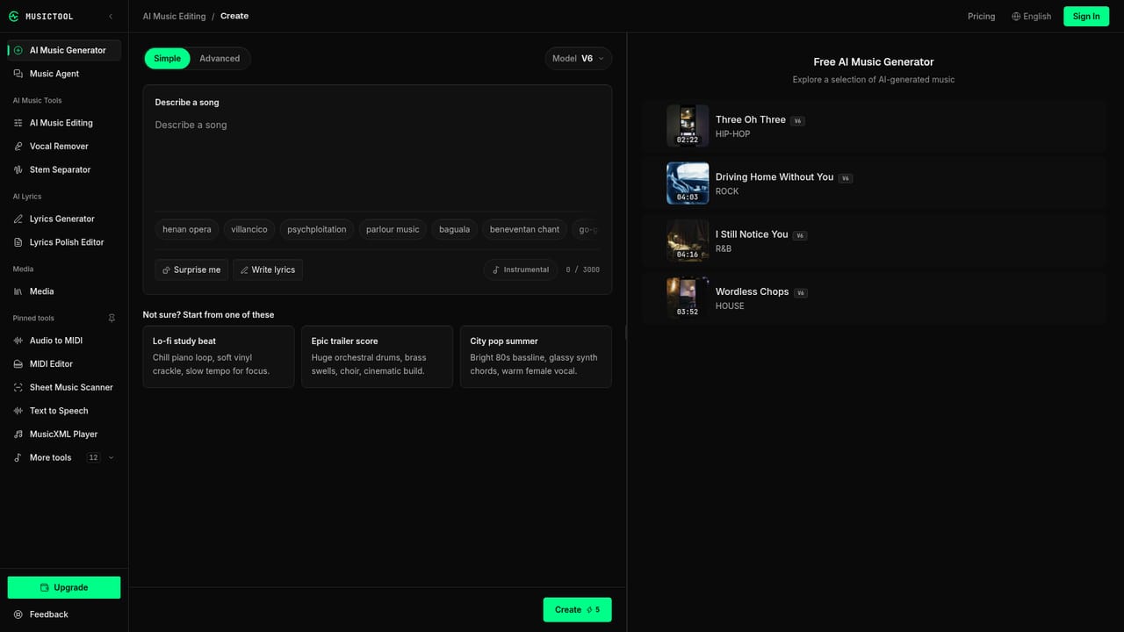The height and width of the screenshot is (632, 1124).
Task: Go to the Media library
Action: tap(64, 291)
